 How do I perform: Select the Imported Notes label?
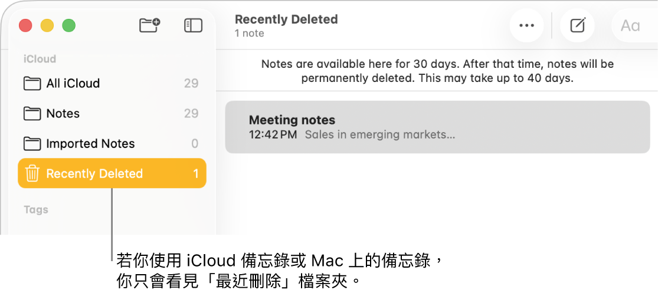click(x=90, y=143)
